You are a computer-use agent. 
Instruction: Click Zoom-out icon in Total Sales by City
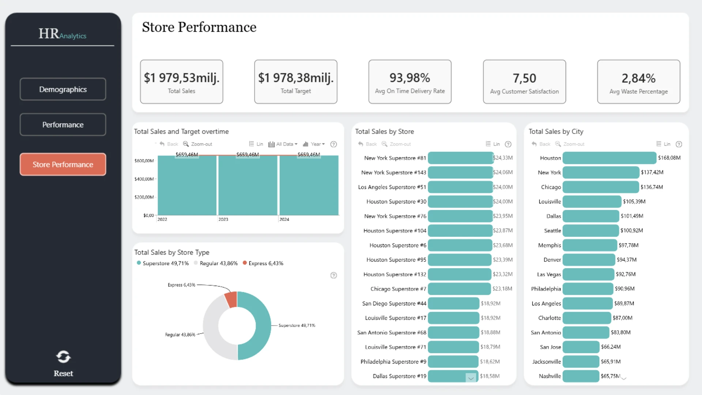click(558, 144)
